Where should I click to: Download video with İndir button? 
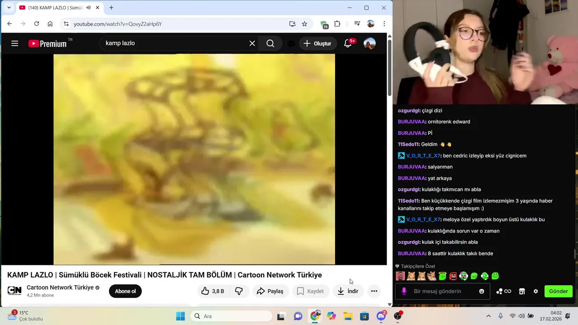coord(348,291)
